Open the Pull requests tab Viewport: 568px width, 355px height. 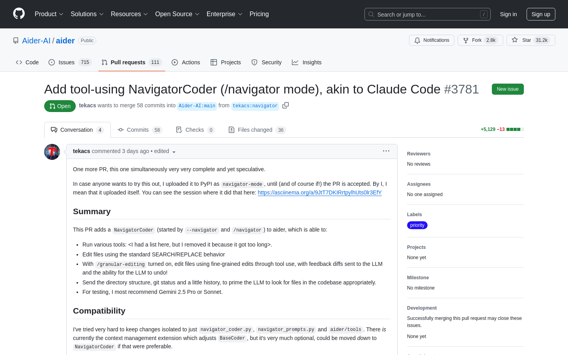[x=132, y=62]
